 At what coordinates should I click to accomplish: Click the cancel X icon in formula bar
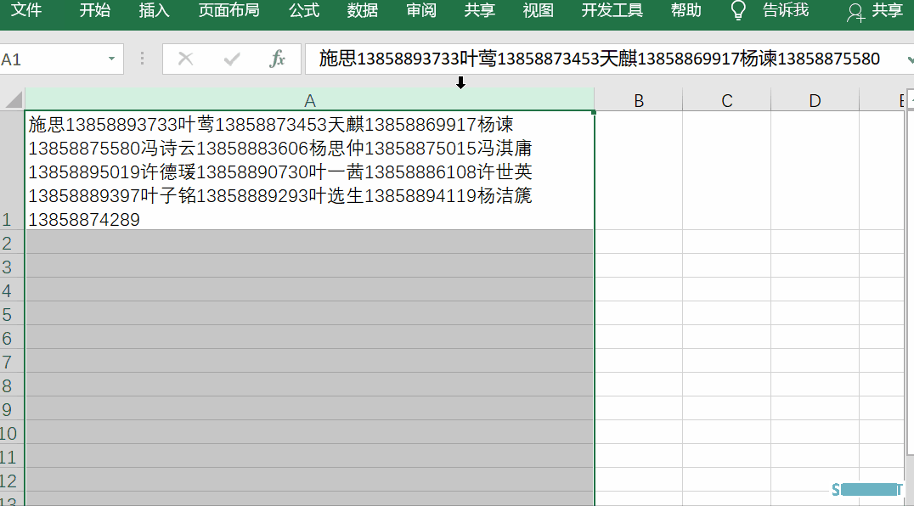185,59
